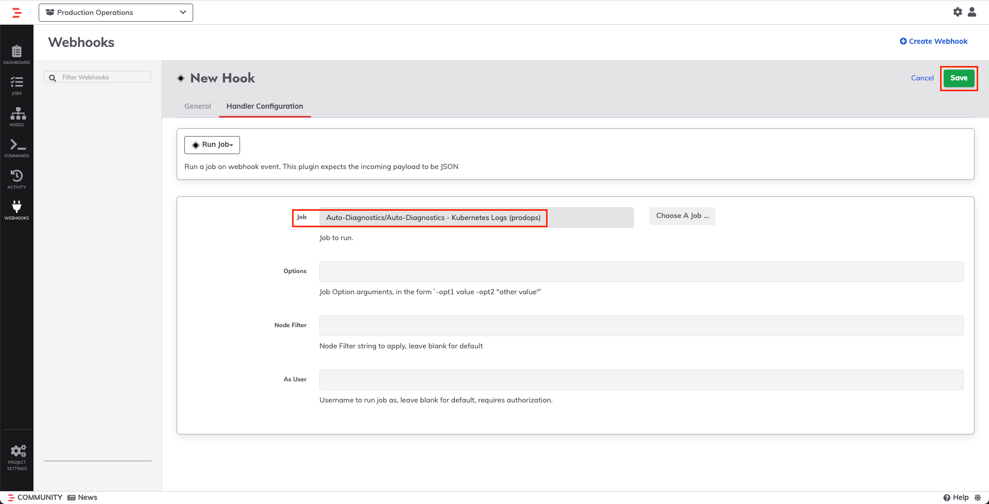Viewport: 989px width, 504px height.
Task: Click the 'Job Option arguments' hint text
Action: 430,292
